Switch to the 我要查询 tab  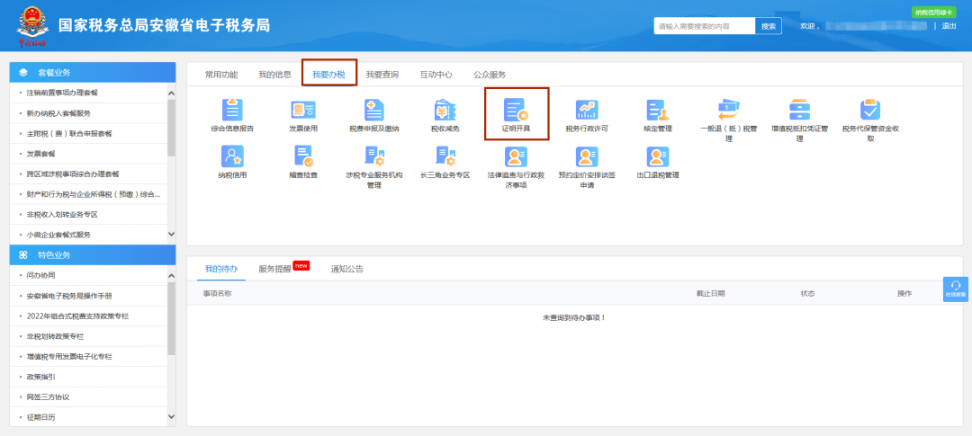[382, 75]
